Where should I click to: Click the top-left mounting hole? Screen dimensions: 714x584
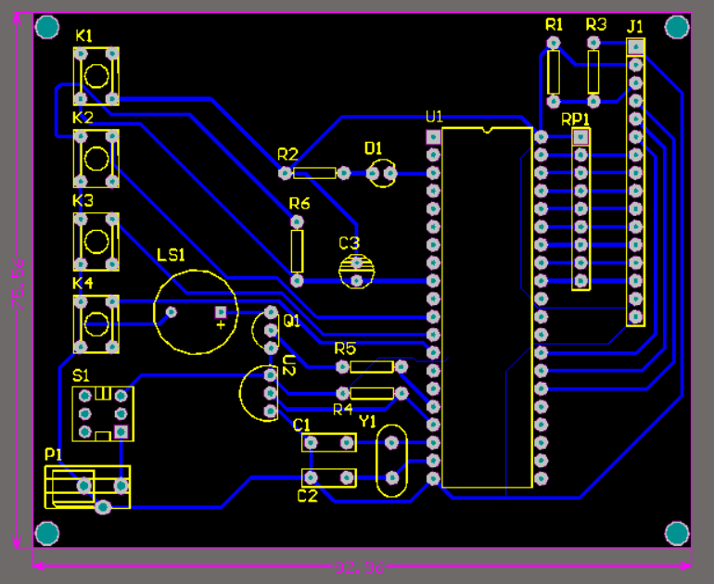click(47, 27)
